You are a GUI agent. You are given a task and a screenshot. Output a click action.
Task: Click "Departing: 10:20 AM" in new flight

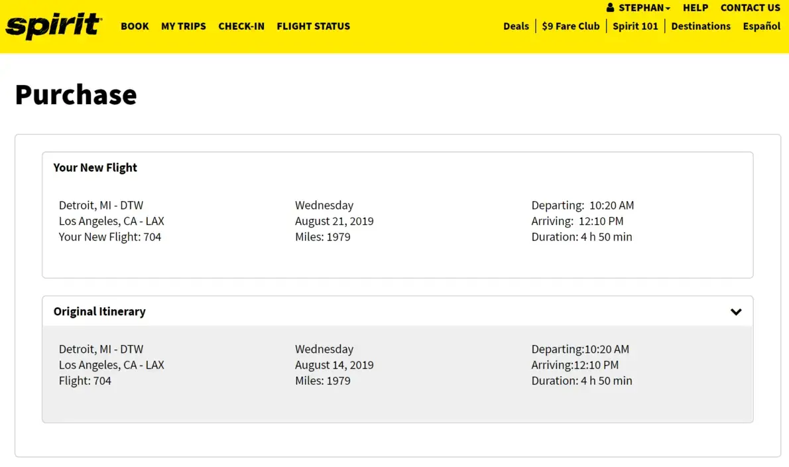(x=583, y=206)
